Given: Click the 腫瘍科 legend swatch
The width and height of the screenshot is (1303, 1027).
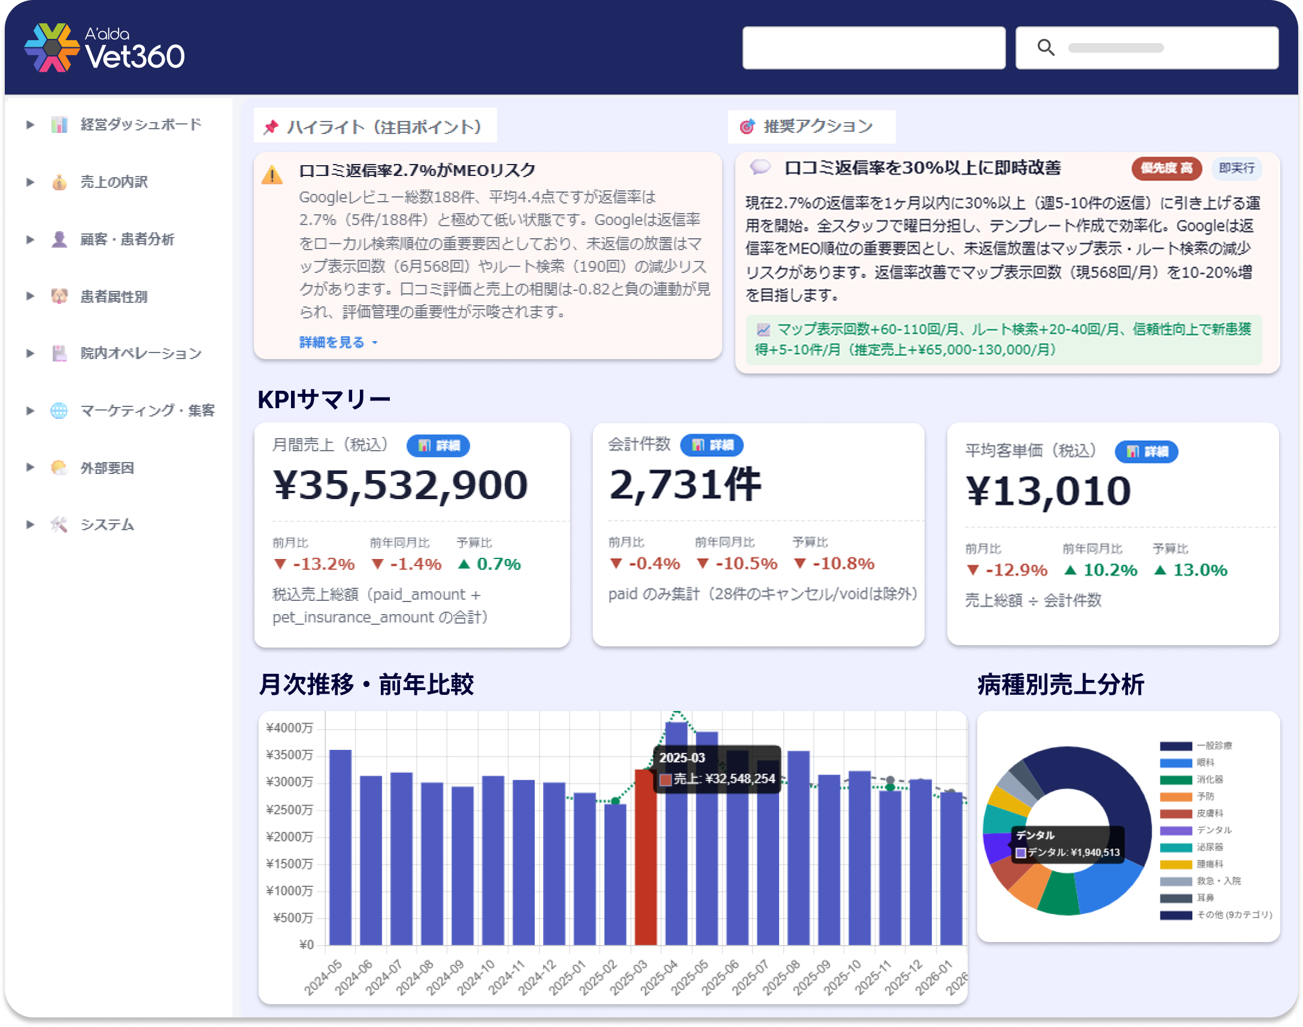Looking at the screenshot, I should coord(1175,865).
